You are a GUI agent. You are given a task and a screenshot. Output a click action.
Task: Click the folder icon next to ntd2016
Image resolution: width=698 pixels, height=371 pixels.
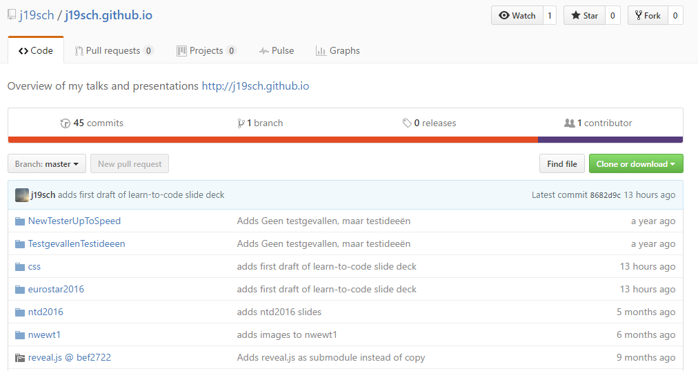(19, 312)
